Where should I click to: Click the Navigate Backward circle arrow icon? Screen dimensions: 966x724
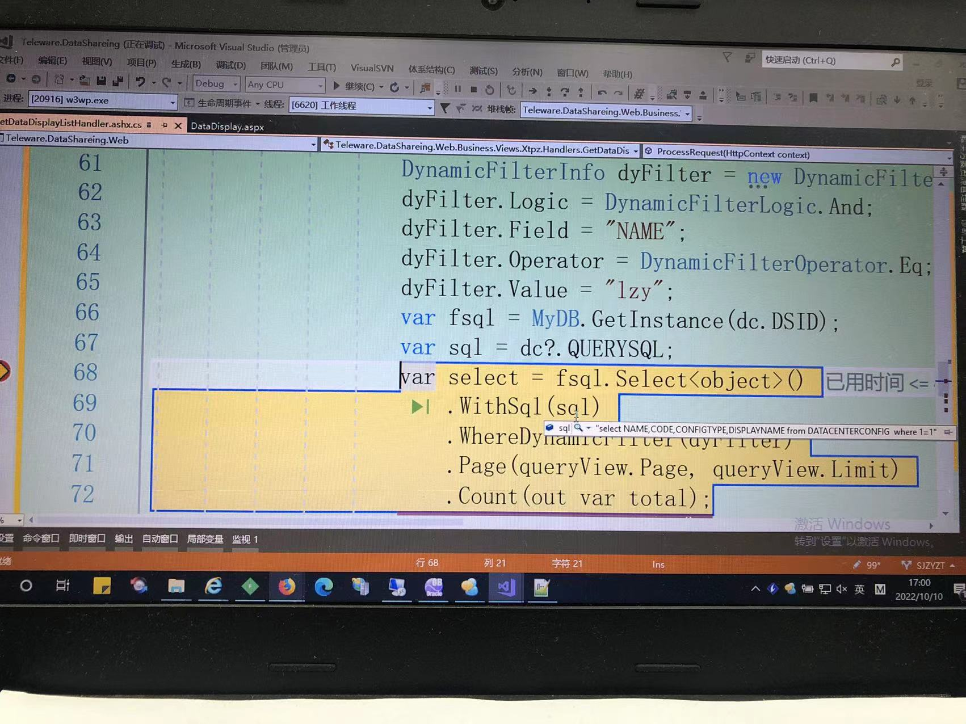(11, 78)
